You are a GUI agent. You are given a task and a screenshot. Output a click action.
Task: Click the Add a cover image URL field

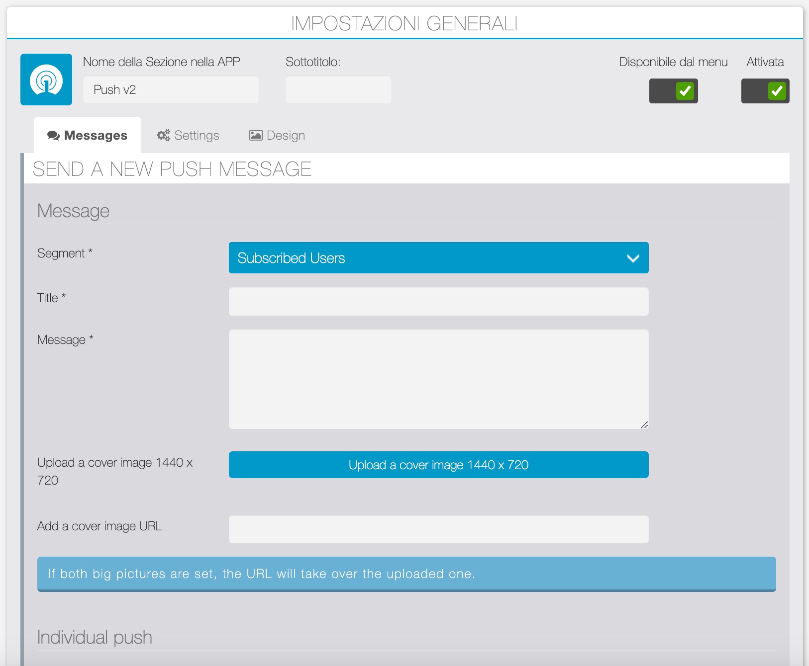click(438, 529)
